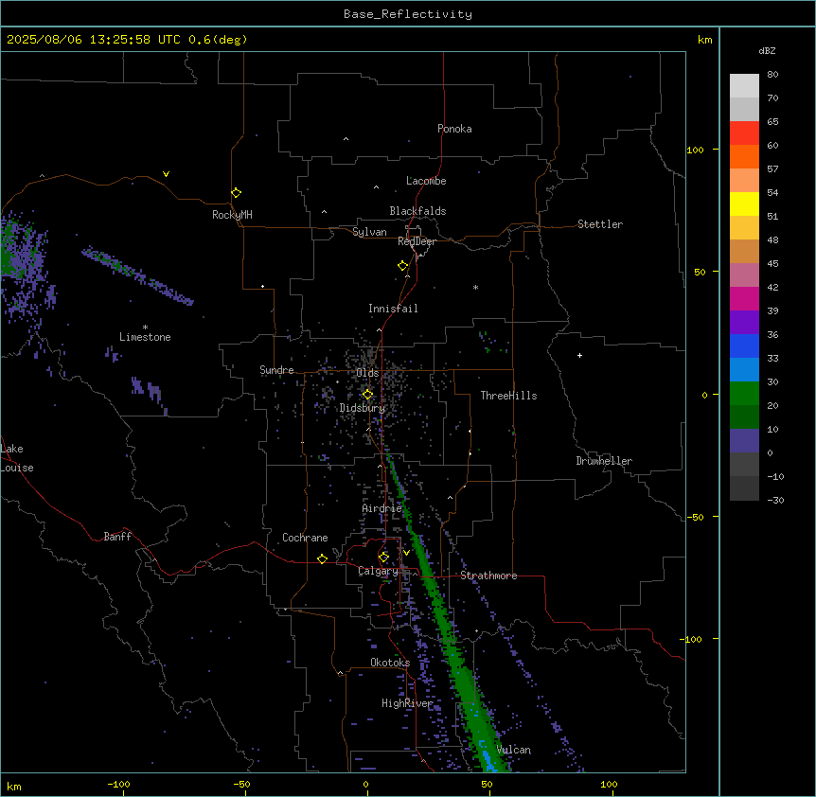Click the Innisfail label
This screenshot has height=797, width=816.
tap(393, 309)
